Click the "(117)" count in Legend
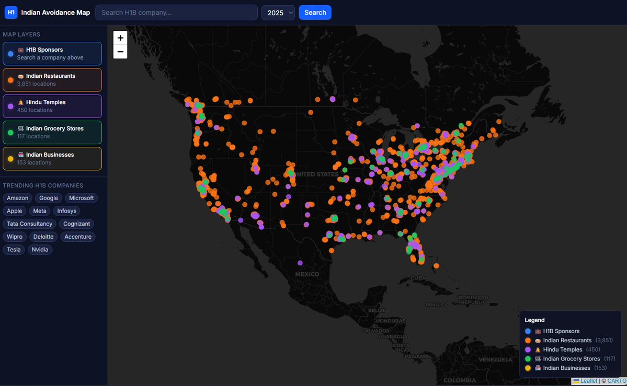The height and width of the screenshot is (386, 627). [609, 359]
